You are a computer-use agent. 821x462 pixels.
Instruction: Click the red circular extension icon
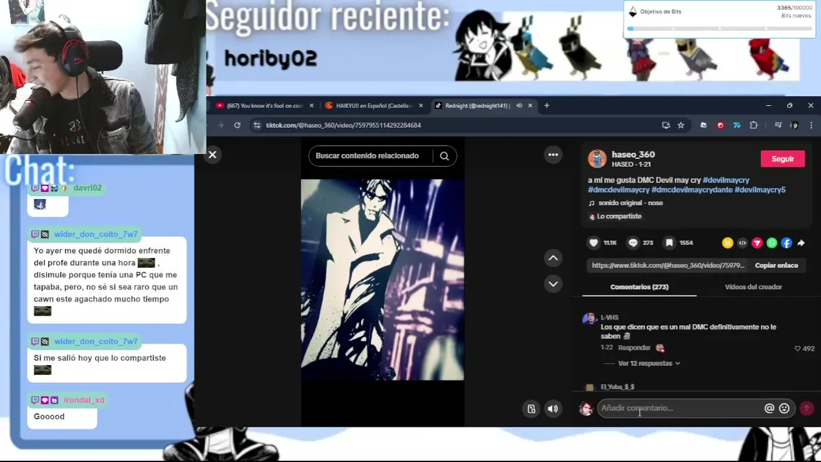click(x=720, y=125)
